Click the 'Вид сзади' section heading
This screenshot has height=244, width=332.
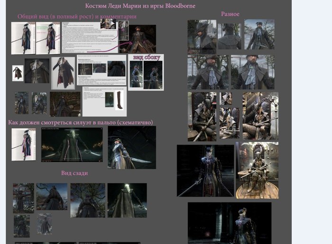[74, 173]
